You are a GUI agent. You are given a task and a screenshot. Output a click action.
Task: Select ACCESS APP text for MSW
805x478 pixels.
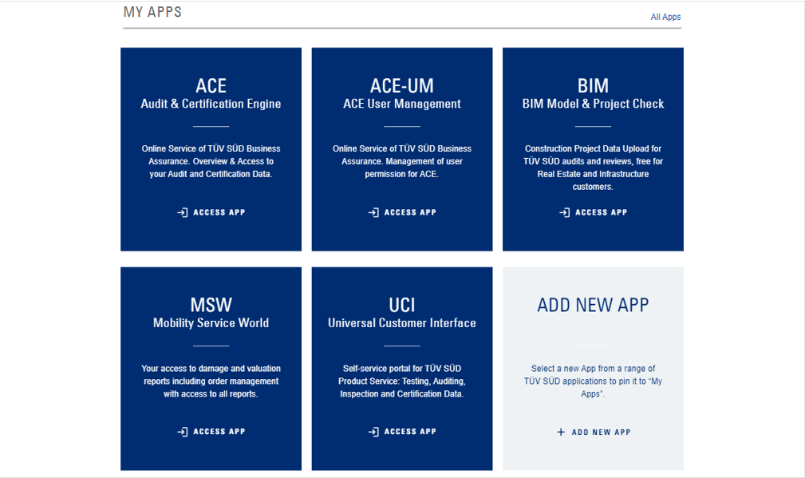pos(219,432)
